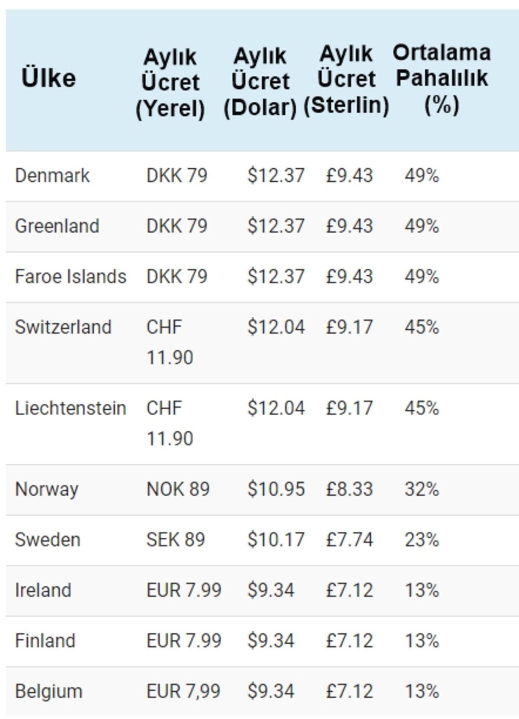Click the Liechtenstein row name
This screenshot has height=719, width=519.
click(70, 408)
